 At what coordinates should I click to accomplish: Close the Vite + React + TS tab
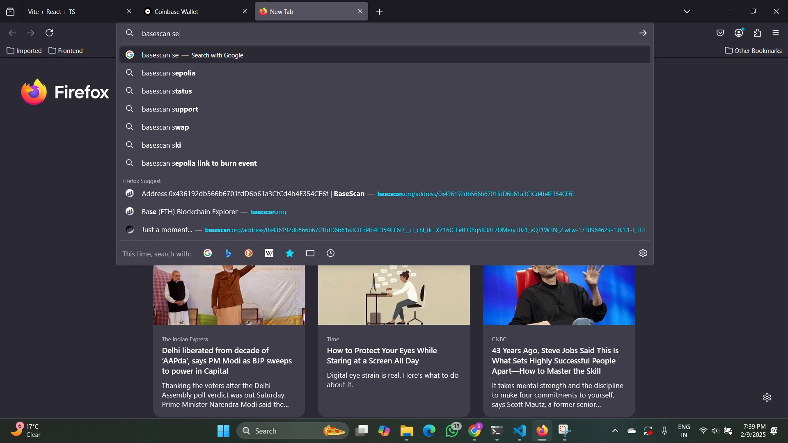[x=129, y=11]
